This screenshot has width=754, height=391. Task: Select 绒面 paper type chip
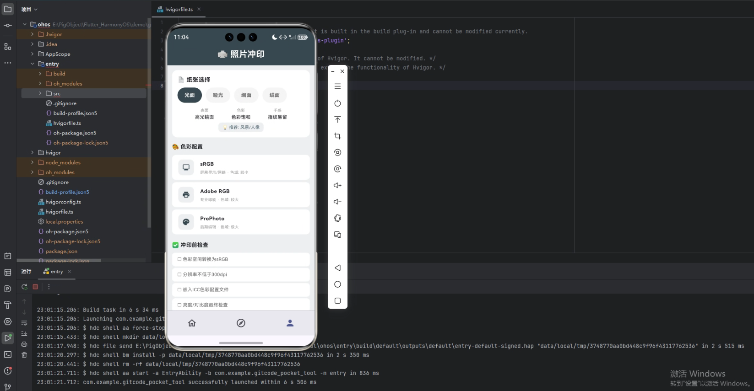tap(275, 95)
